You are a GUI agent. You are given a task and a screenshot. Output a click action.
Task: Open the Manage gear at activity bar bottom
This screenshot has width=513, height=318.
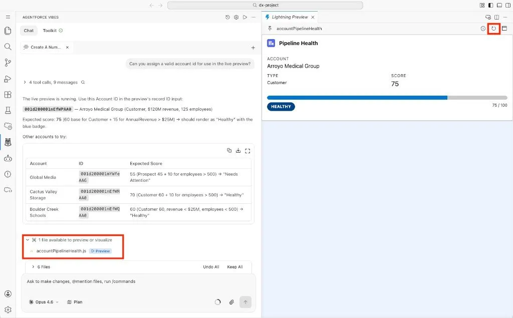8,309
